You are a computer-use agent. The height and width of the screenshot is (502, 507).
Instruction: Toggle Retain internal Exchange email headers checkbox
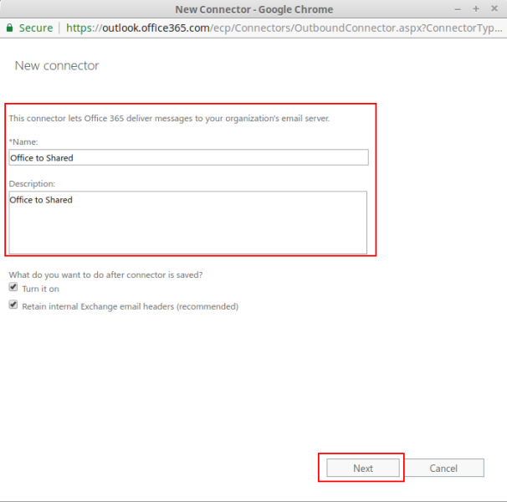(13, 305)
